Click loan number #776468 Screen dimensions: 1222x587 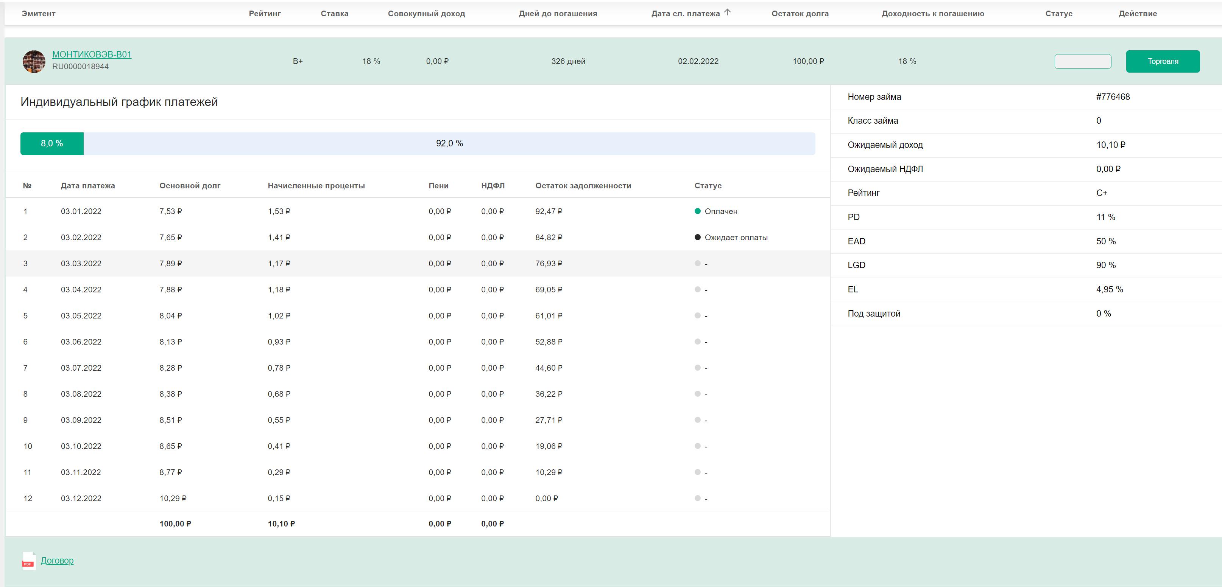click(x=1113, y=97)
